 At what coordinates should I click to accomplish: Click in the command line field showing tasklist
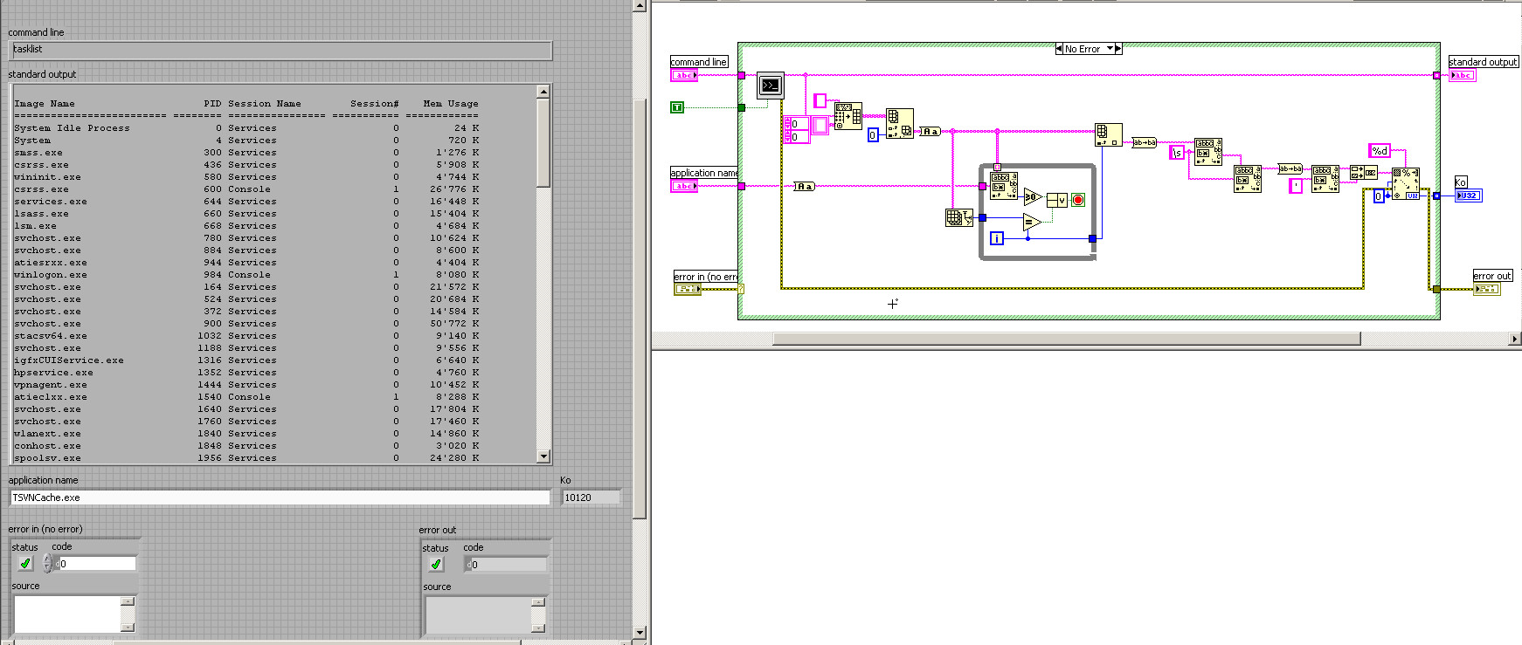pyautogui.click(x=281, y=50)
